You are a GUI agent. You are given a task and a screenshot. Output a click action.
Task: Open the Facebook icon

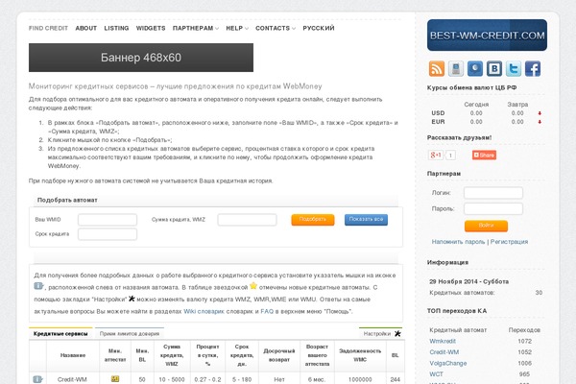pyautogui.click(x=533, y=69)
